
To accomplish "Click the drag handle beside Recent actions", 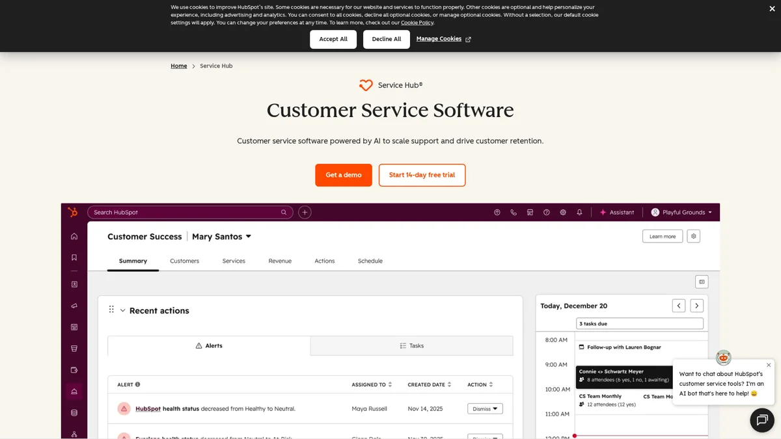I will tap(111, 310).
